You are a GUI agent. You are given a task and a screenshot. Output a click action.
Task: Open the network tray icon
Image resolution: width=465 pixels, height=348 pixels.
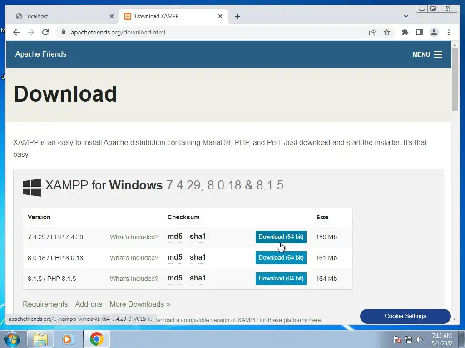pos(408,339)
